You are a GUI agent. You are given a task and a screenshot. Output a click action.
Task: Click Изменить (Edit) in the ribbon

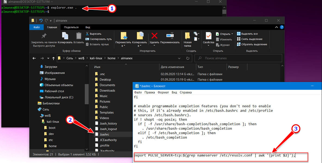tap(224, 39)
